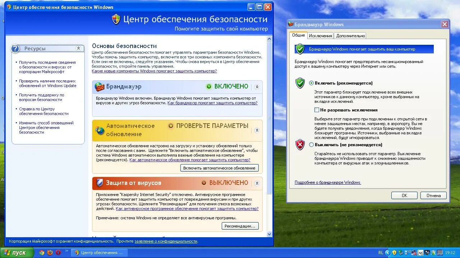This screenshot has height=258, width=460.
Task: Click green shield beside Включить option
Action: pyautogui.click(x=300, y=83)
